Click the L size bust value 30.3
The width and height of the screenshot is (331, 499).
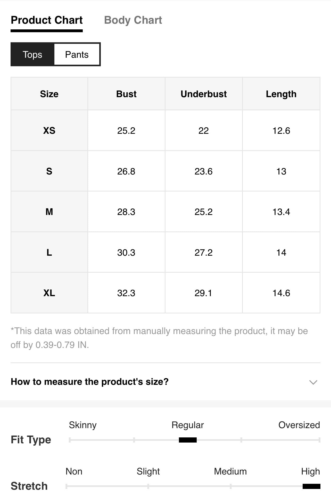point(126,252)
